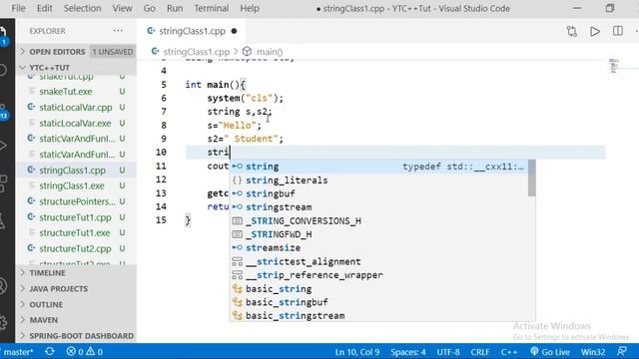Choose the 'streamsize' suggestion

379,248
